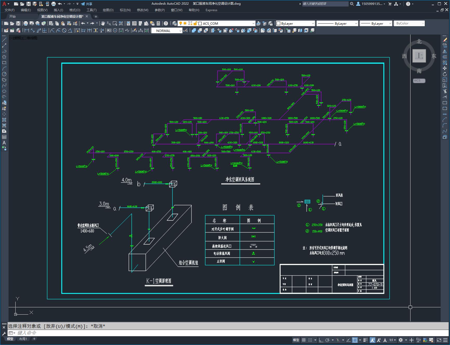
Task: Toggle the layer lock padlock icon
Action: (195, 23)
